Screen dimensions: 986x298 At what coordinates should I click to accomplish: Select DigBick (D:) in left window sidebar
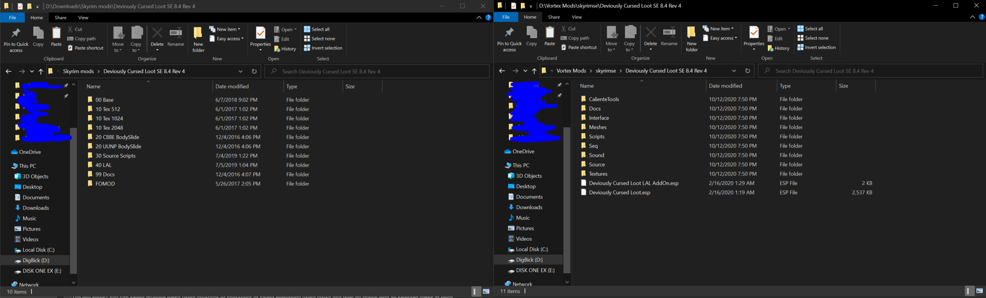click(x=35, y=260)
